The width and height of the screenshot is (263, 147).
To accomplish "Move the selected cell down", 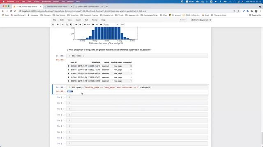I will [80, 24].
